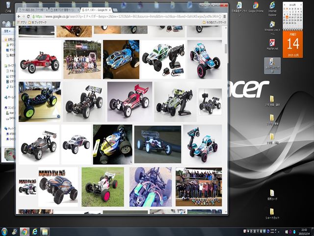Select デスクトップ in Explorer sidebar

point(10,50)
